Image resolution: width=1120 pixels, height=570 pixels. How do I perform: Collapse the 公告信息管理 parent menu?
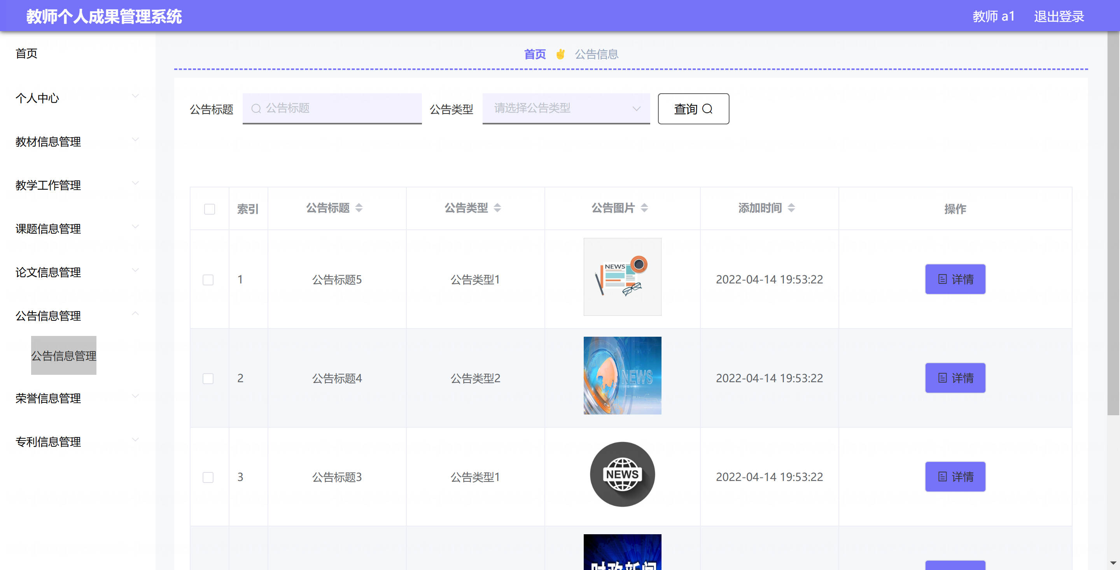point(77,315)
